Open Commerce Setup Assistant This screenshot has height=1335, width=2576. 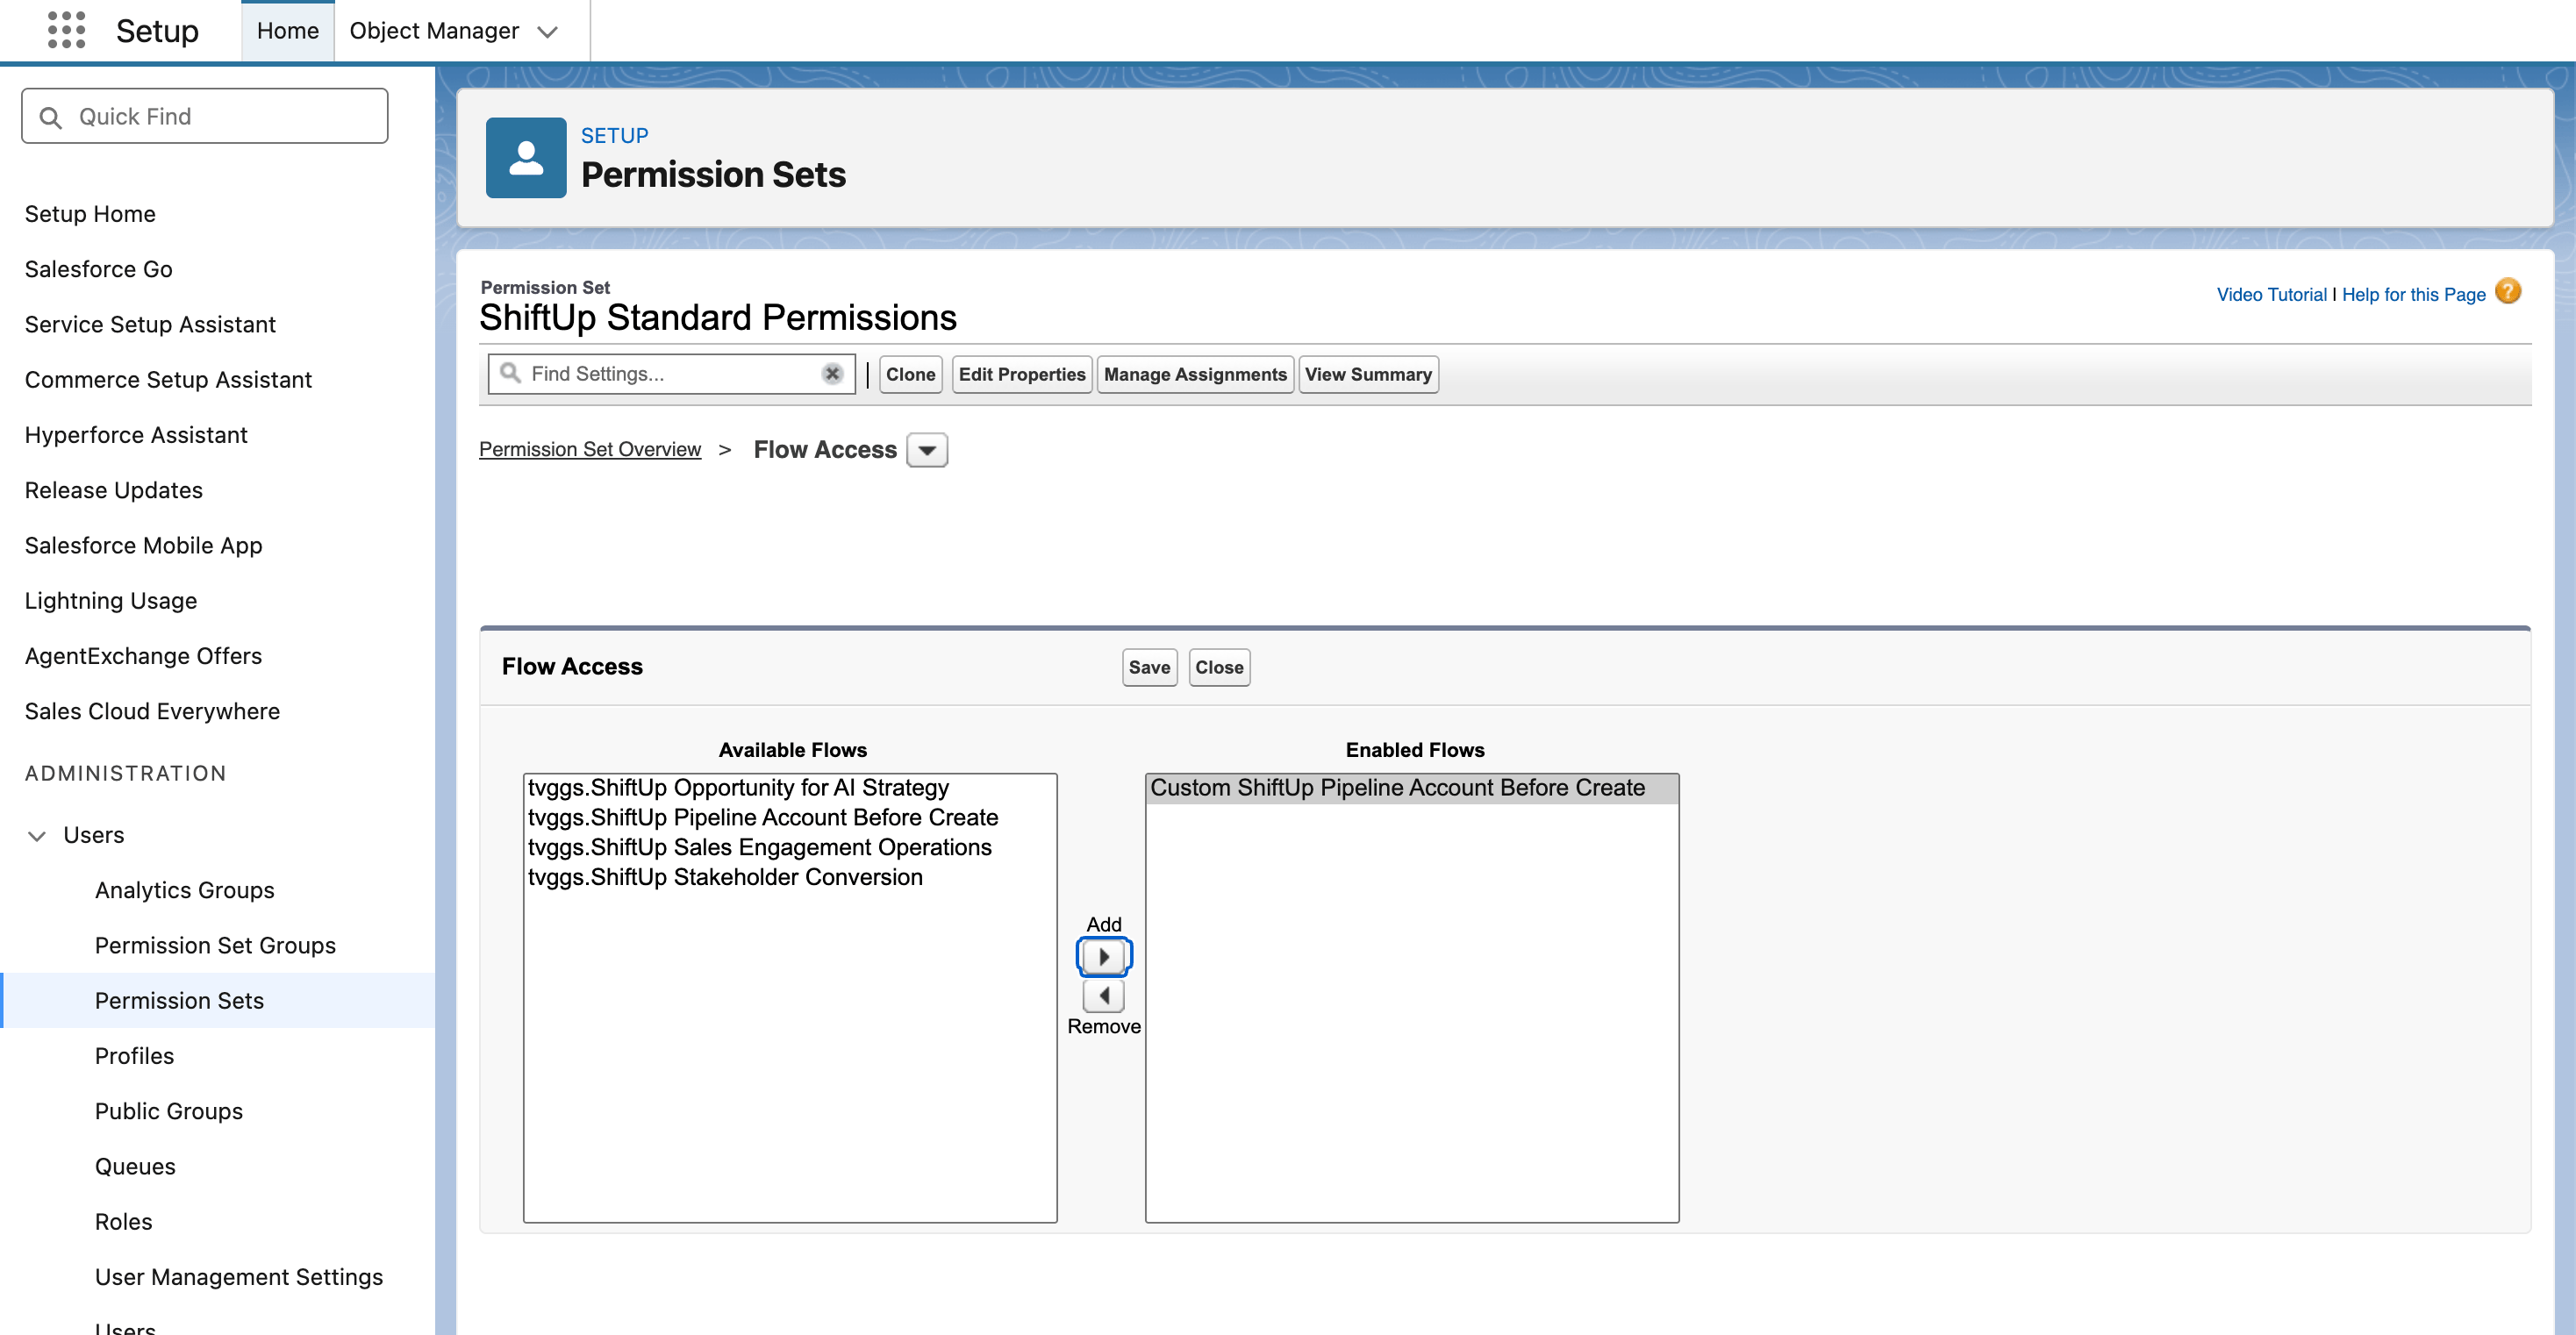point(168,380)
